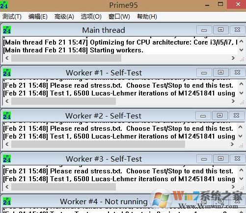The image size is (246, 213).
Task: Click Main thread scroll down arrow
Action: 241,50
